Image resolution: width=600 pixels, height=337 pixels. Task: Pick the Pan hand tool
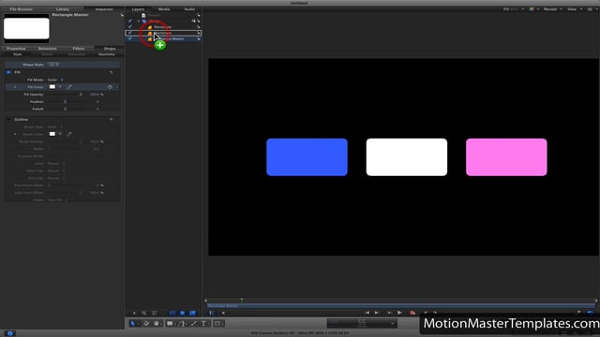point(157,324)
